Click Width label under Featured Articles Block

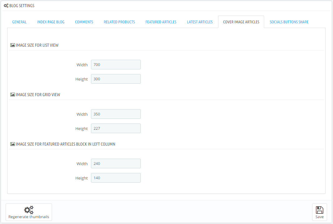(82, 164)
